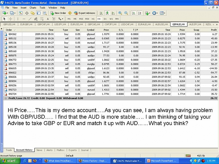Select the cursor arrow tool
The width and height of the screenshot is (219, 164).
click(4, 19)
